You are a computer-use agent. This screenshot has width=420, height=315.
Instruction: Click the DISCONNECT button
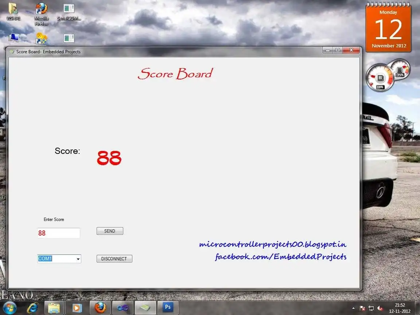(x=114, y=258)
